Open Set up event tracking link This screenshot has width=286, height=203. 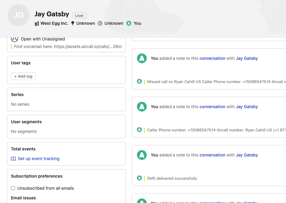(x=38, y=159)
